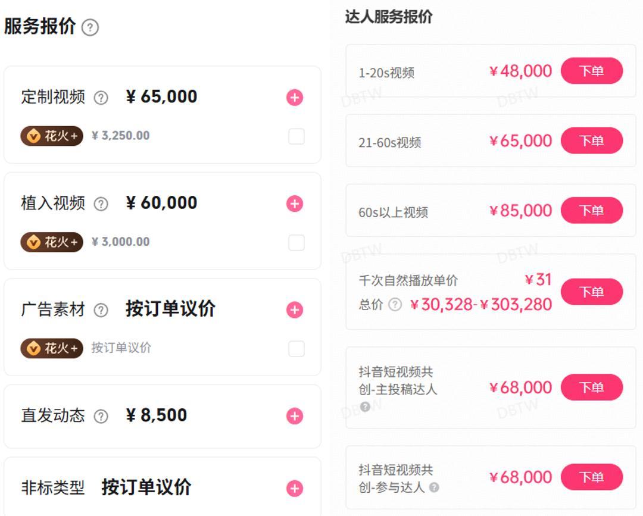This screenshot has height=516, width=643.
Task: Tick the 花火+ checkbox under 植入视频
Action: (296, 242)
